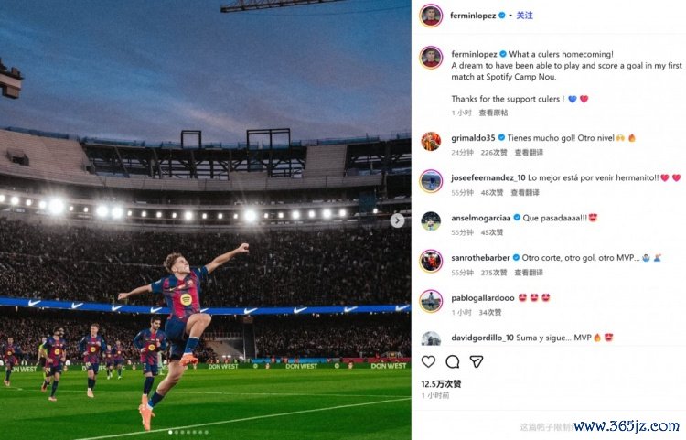The image size is (686, 440).
Task: View joseefeernandez_10 avatar profile
Action: click(431, 181)
